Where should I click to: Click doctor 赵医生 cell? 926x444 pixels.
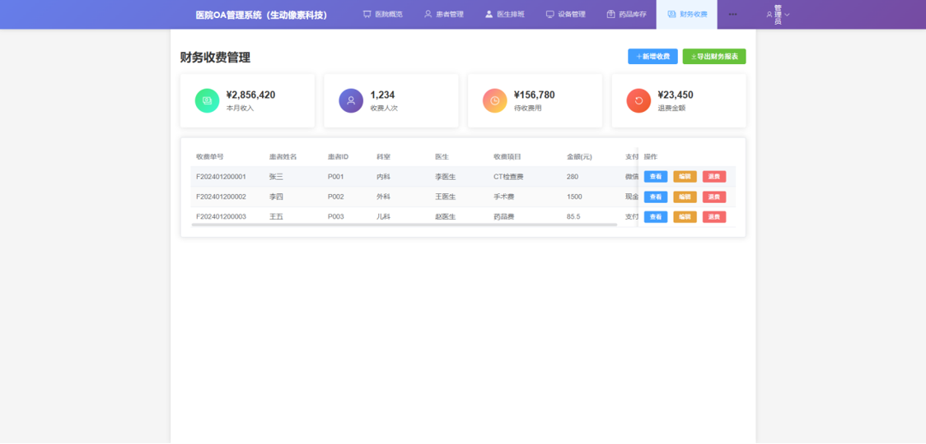[445, 216]
